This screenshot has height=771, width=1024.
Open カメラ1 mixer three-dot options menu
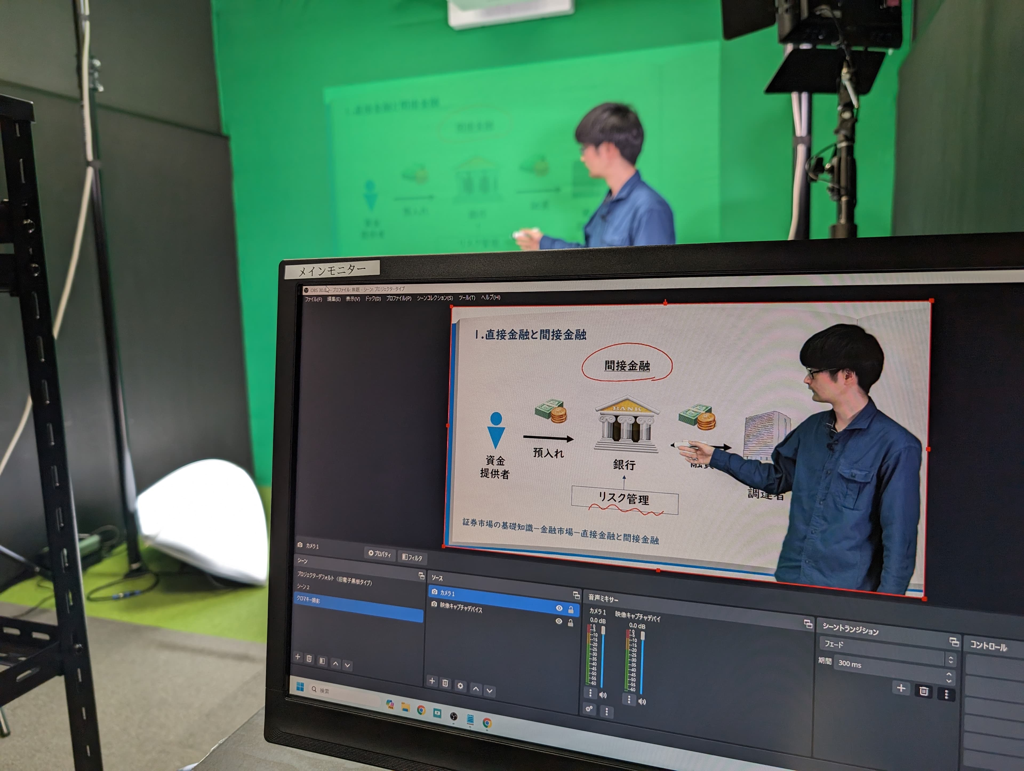pyautogui.click(x=590, y=693)
